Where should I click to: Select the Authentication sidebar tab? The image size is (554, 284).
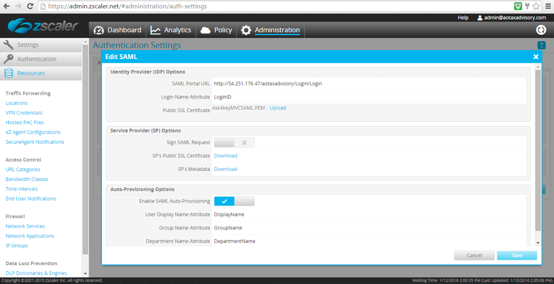41,59
